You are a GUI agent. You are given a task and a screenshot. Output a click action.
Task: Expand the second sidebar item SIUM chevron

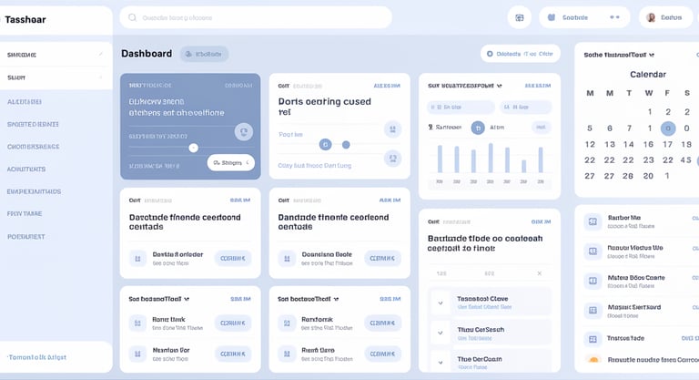click(x=101, y=77)
